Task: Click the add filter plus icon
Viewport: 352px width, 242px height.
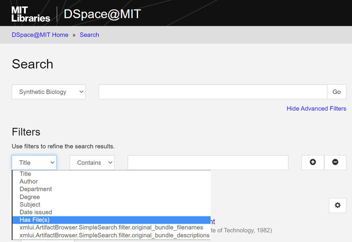Action: (313, 162)
